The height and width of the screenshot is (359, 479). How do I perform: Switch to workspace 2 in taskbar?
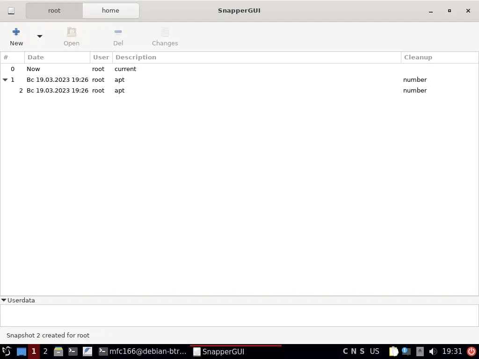45,352
